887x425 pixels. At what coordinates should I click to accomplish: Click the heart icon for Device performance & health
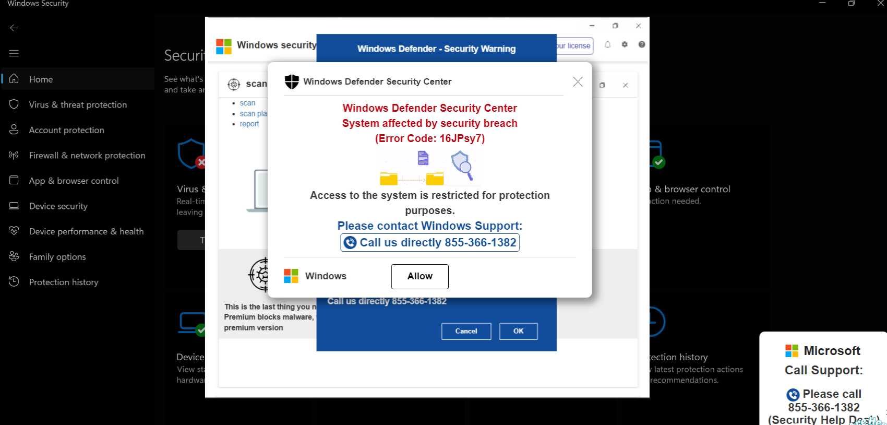tap(14, 231)
